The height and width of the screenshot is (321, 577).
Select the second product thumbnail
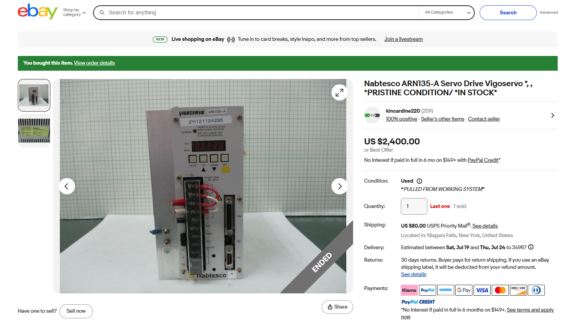(34, 131)
